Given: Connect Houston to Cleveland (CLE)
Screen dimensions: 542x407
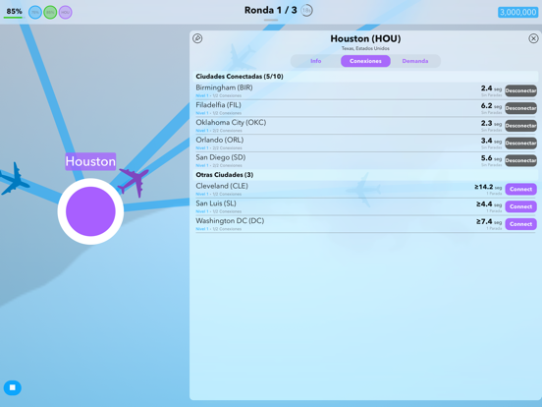Looking at the screenshot, I should 520,190.
